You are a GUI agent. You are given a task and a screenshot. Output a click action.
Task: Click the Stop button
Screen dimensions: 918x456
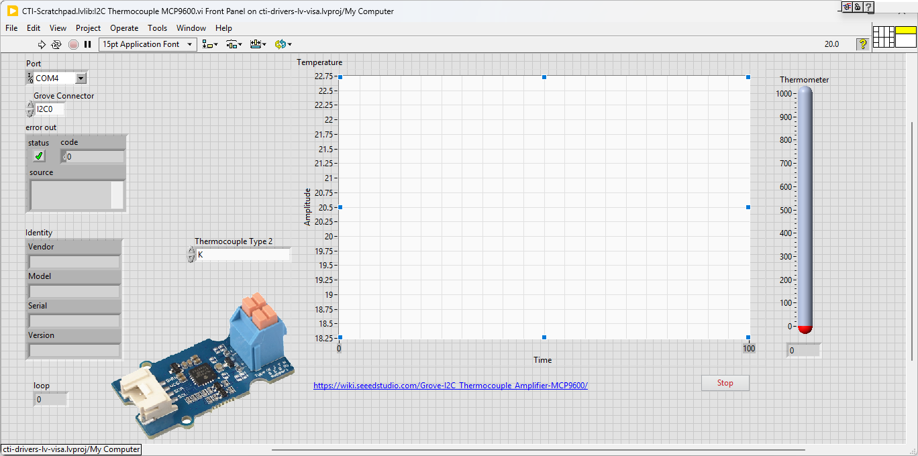(x=725, y=383)
